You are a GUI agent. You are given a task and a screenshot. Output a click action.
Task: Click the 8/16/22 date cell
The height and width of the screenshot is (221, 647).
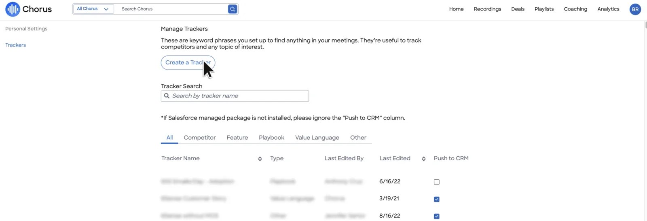[390, 216]
